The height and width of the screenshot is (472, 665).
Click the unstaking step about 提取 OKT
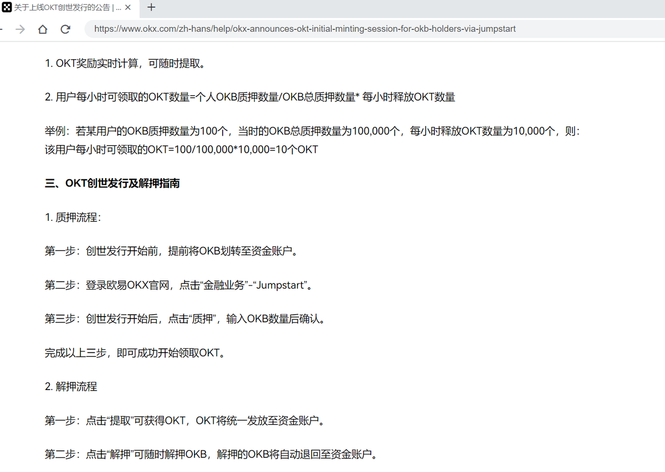tap(185, 421)
